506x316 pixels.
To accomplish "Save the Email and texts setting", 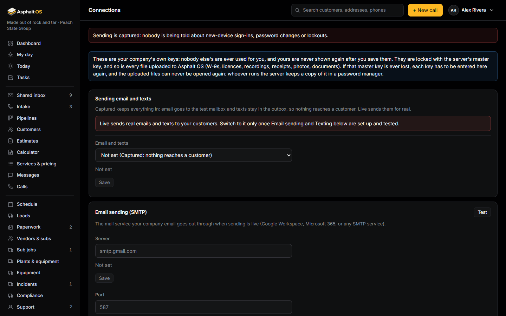I will pos(104,183).
